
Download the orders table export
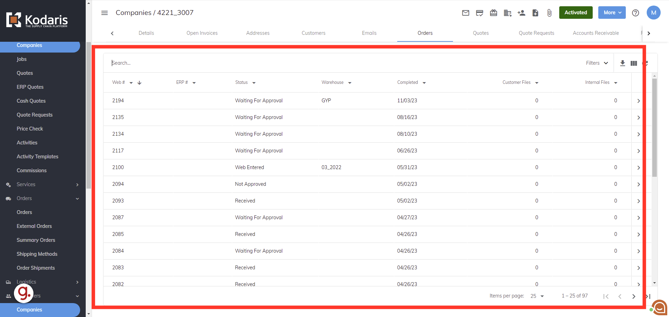(x=623, y=63)
